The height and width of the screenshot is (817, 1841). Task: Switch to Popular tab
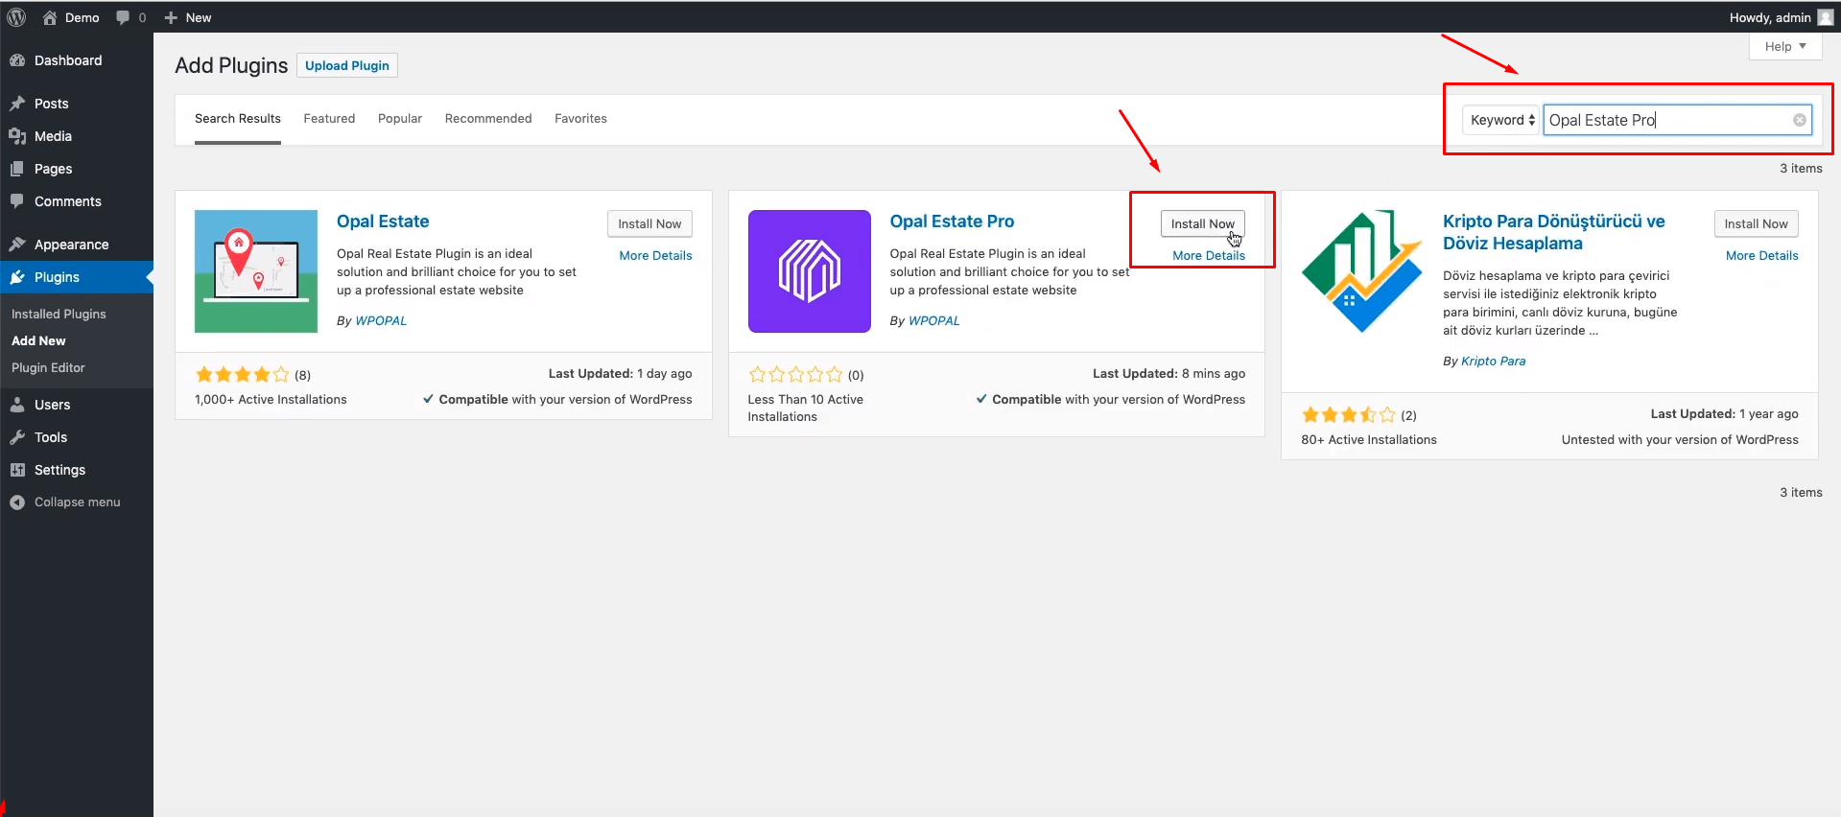pos(400,119)
